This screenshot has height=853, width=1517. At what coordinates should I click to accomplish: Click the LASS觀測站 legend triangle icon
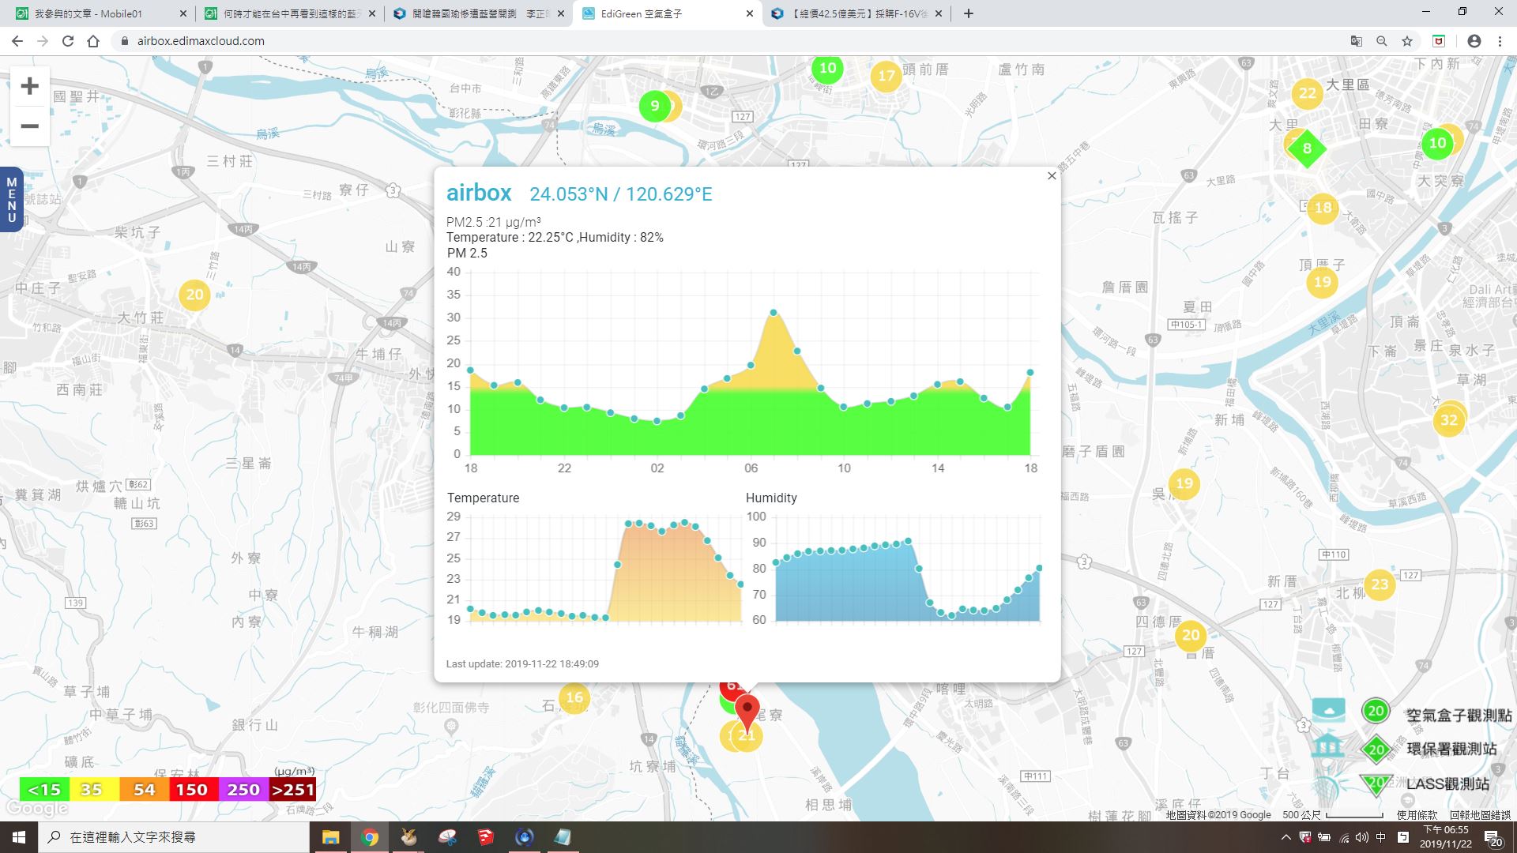coord(1376,783)
